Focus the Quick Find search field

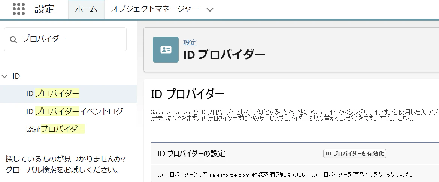(x=65, y=39)
